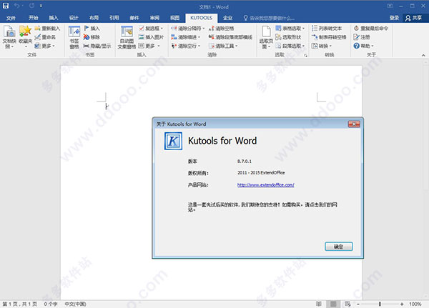Click the 共享 share button
The width and height of the screenshot is (429, 308).
click(414, 18)
